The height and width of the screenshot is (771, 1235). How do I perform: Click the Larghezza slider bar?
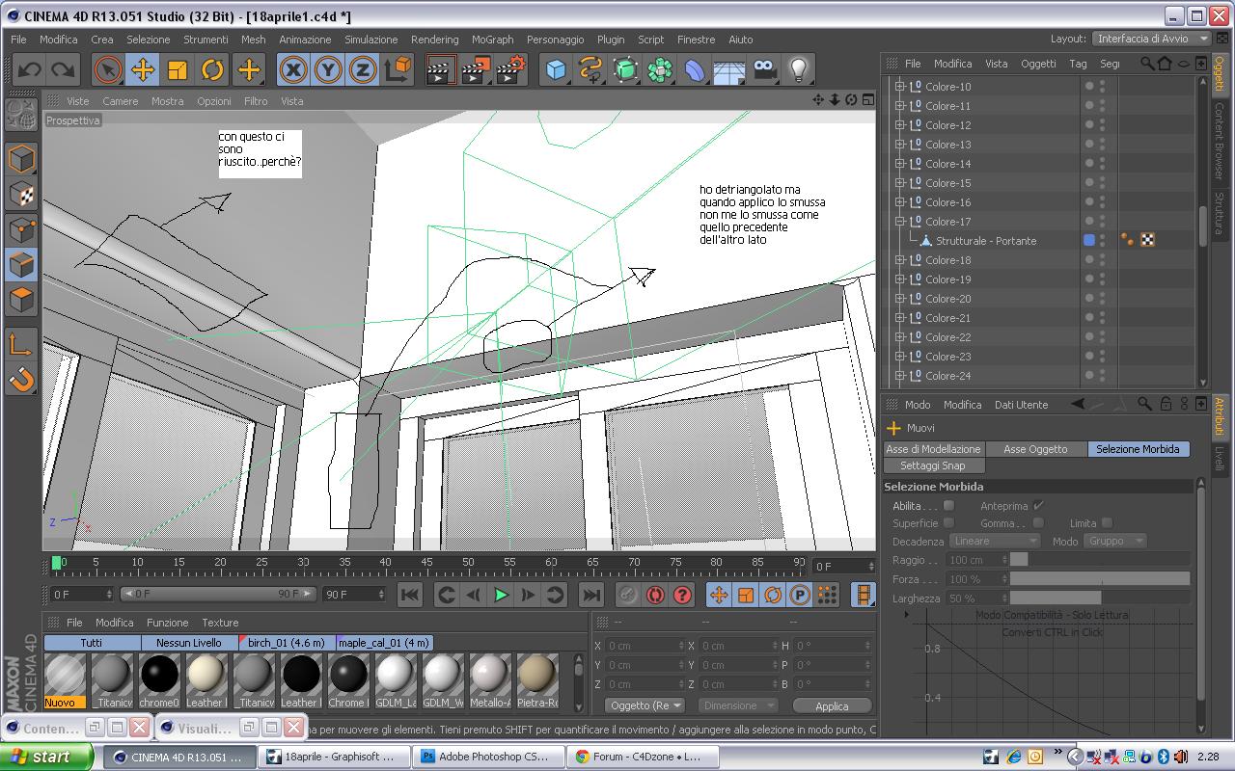[x=1100, y=598]
